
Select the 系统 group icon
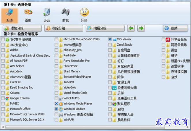(x=10, y=16)
